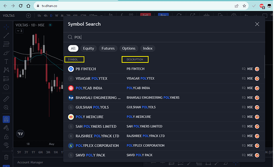Close the Symbol Search dialog
Viewport: 277px width, 167px height.
[257, 24]
